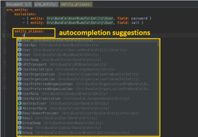Click the entity_aliases: key in the editor
Screen dimensions: 198x137
tap(30, 31)
